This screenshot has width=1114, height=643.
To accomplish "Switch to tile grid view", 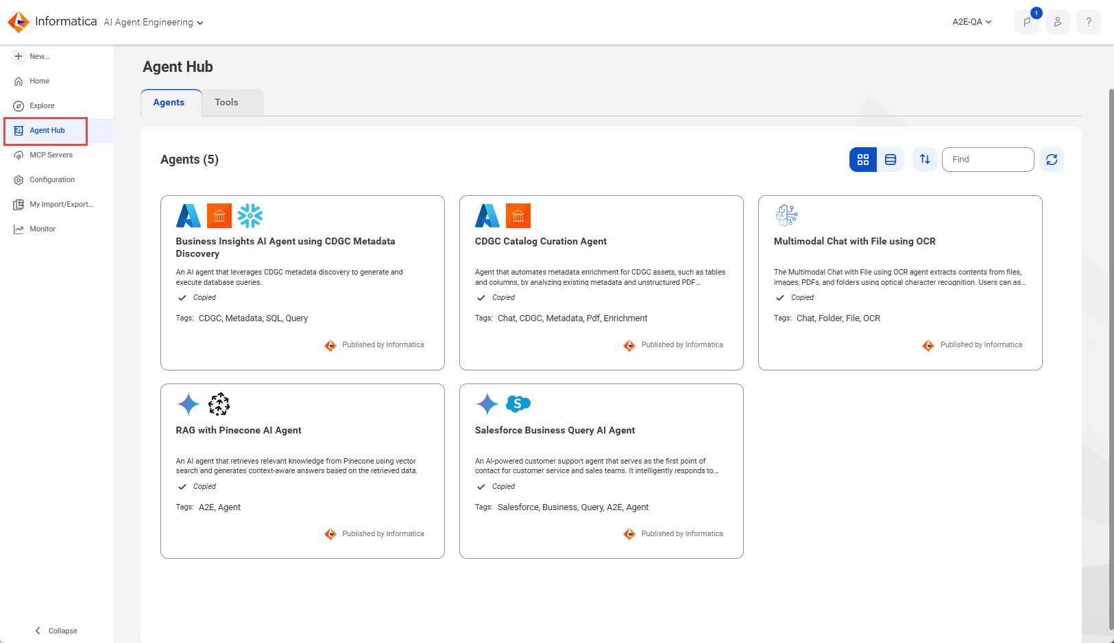I will 862,160.
